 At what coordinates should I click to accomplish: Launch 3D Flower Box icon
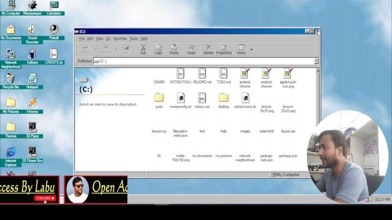pos(32,155)
